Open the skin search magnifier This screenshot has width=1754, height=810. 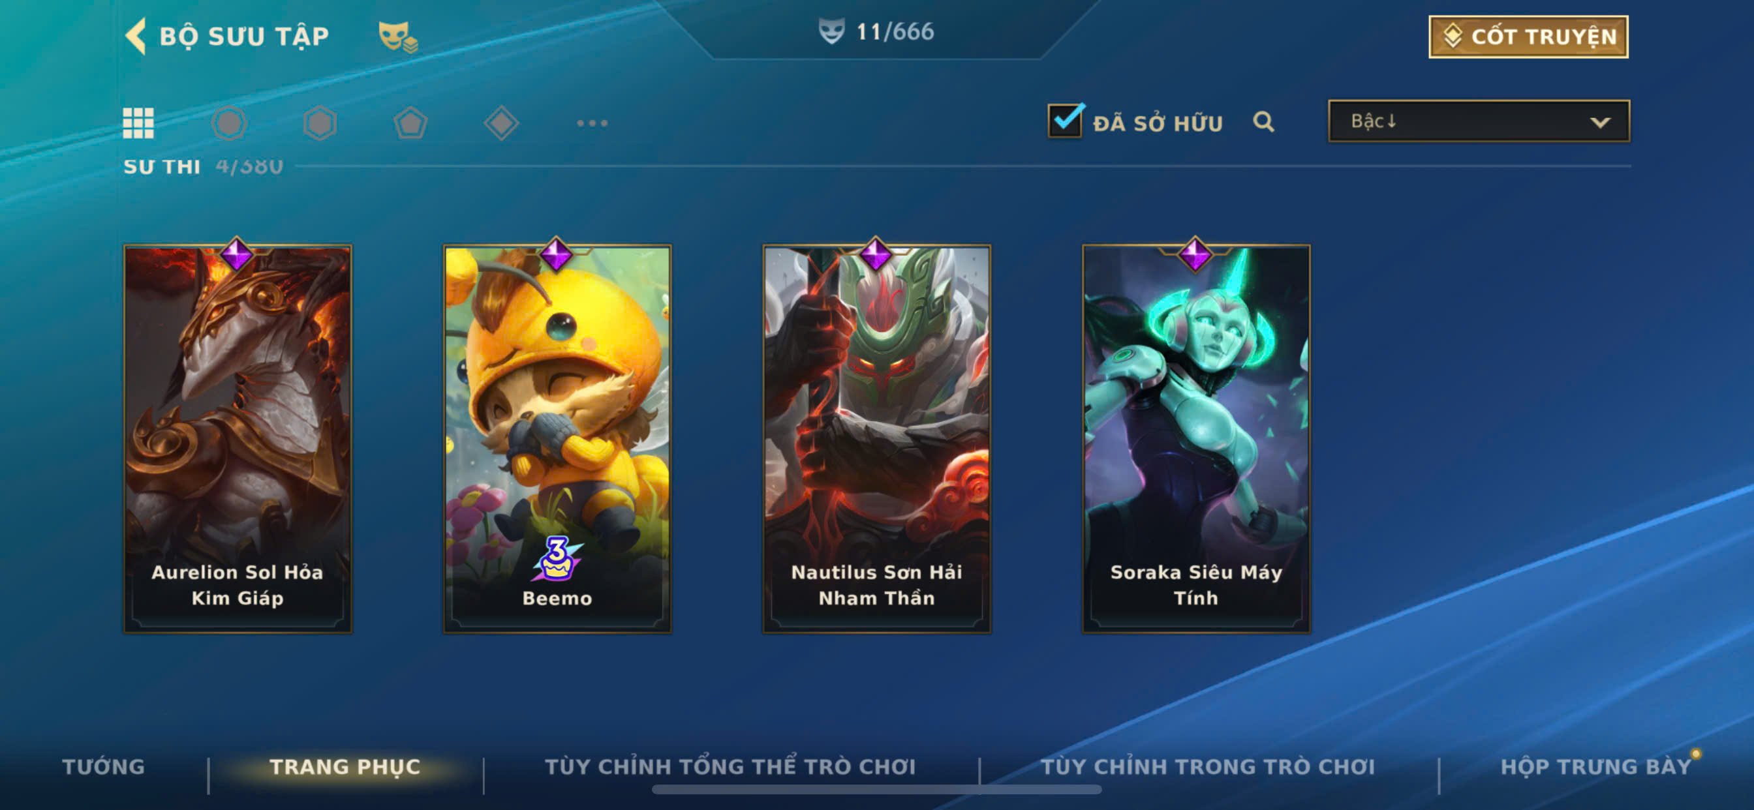point(1264,122)
